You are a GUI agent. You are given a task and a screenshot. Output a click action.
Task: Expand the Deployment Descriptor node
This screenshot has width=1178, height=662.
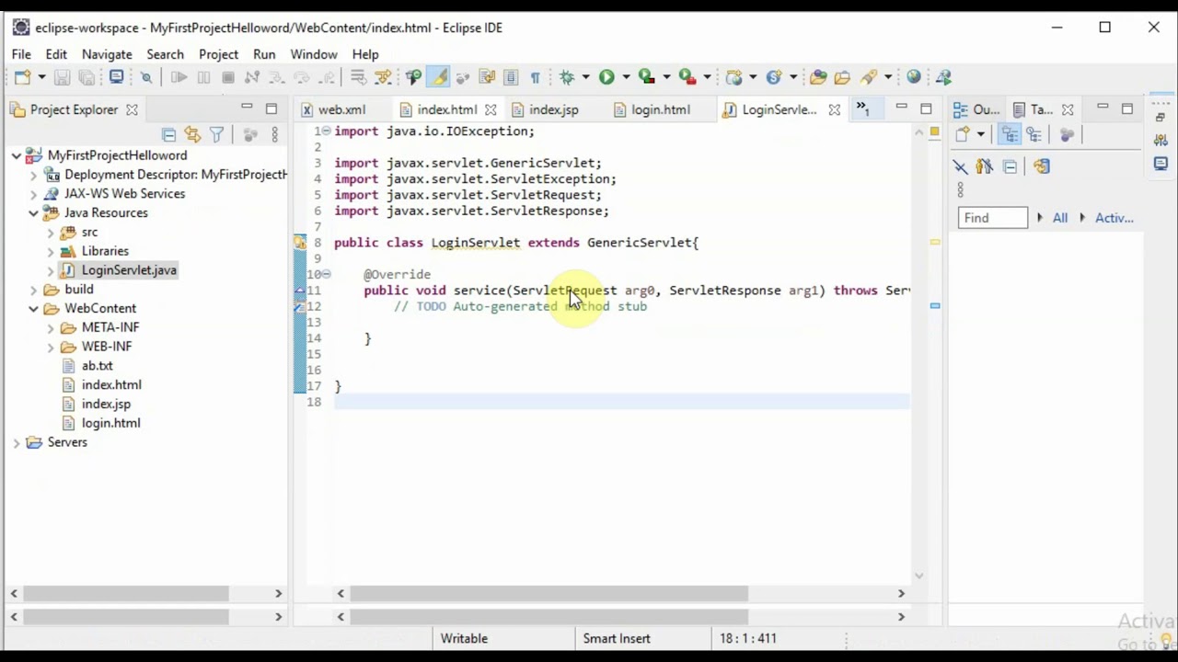(x=34, y=175)
